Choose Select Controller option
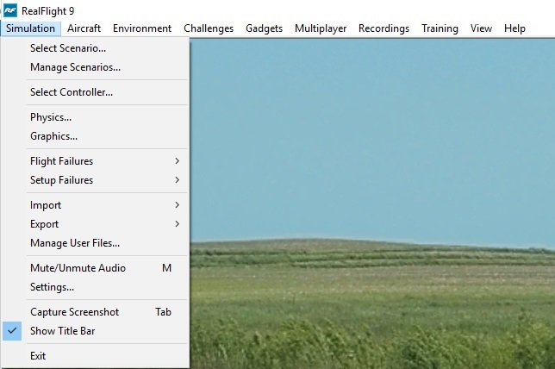Screen dimensions: 555x369 pyautogui.click(x=72, y=92)
